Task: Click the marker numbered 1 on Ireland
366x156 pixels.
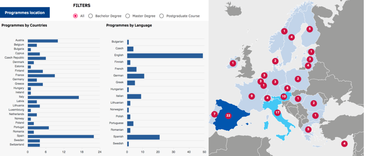Action: tap(233, 63)
